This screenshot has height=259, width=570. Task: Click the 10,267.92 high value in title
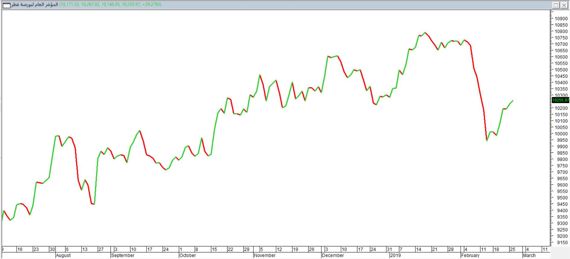90,5
